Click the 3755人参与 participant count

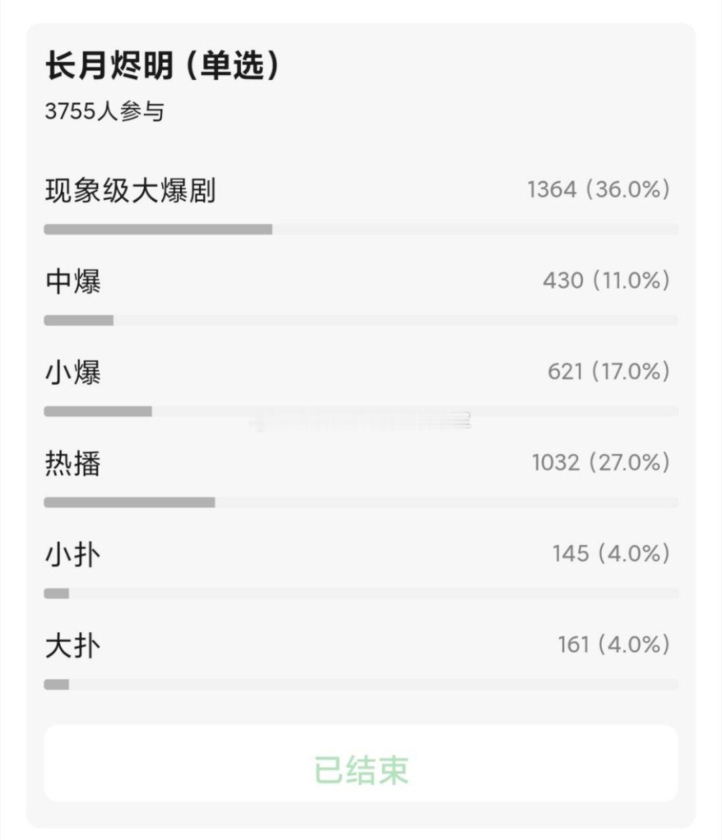[x=104, y=111]
